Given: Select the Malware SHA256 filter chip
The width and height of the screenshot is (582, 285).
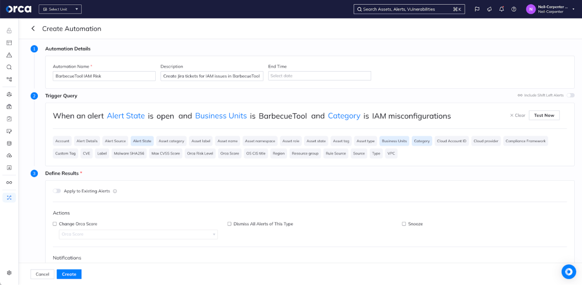Looking at the screenshot, I should pyautogui.click(x=129, y=154).
